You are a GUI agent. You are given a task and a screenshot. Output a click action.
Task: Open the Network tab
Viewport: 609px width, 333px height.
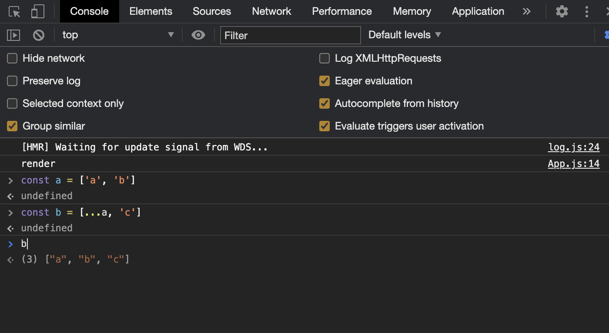[x=272, y=11]
